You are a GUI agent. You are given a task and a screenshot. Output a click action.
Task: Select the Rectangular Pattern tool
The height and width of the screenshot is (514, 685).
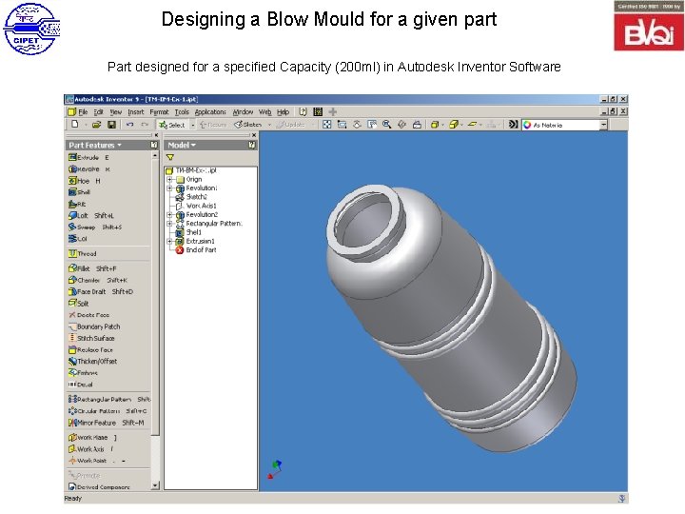click(109, 399)
